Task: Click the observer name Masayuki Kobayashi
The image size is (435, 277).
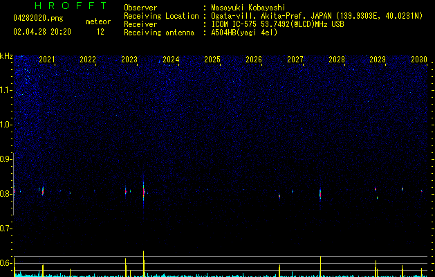Action: point(248,8)
